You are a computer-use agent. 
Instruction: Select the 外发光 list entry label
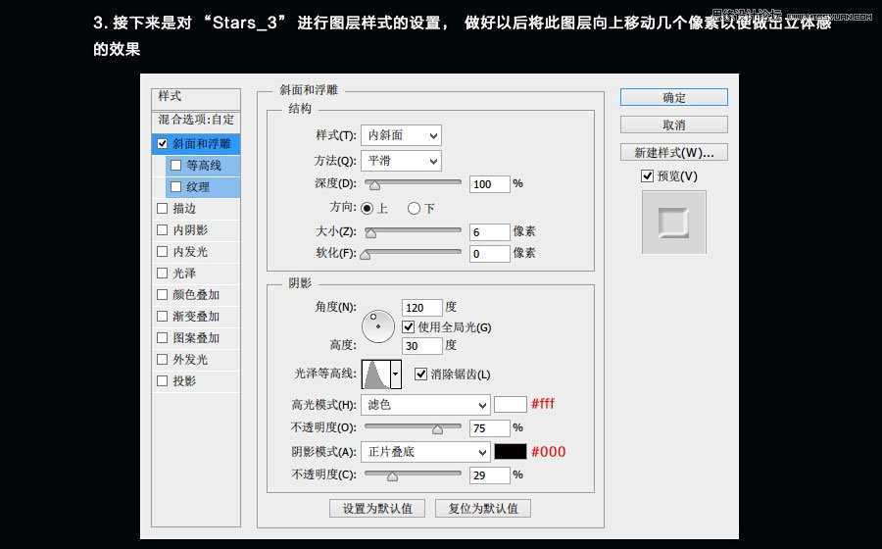tap(190, 359)
